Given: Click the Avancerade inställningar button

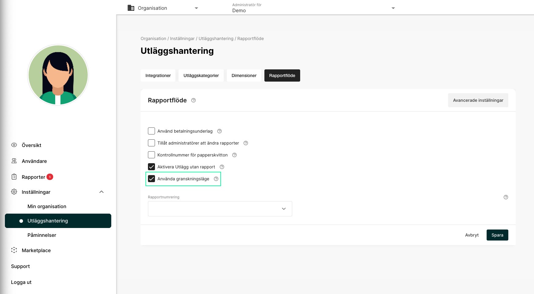Looking at the screenshot, I should click(x=478, y=100).
